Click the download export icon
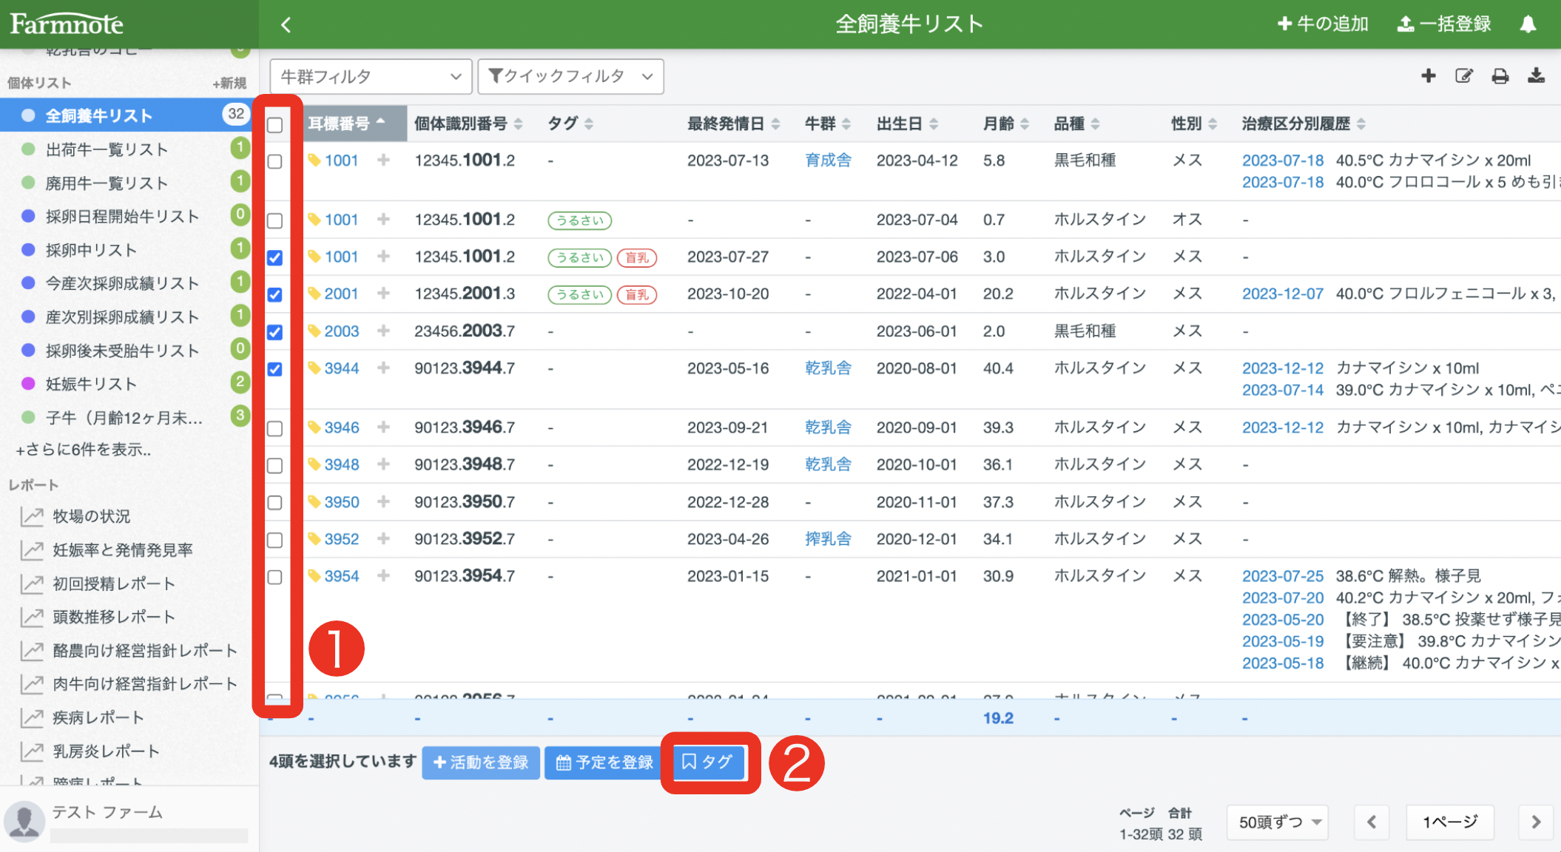 click(1537, 75)
